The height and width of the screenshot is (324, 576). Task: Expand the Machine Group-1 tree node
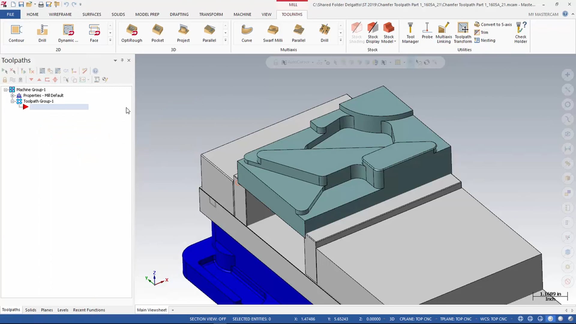(5, 89)
